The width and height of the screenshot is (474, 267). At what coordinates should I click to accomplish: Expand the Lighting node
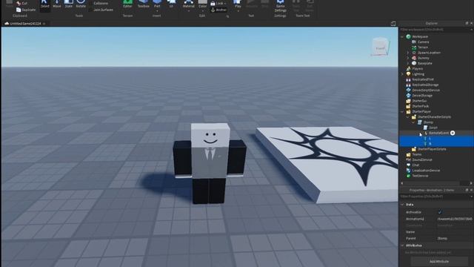[402, 74]
